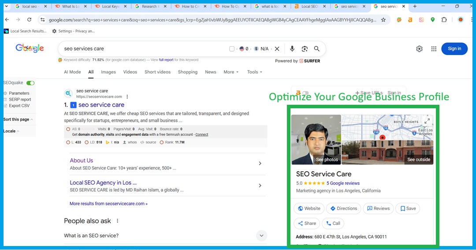Clear the search box with X
The width and height of the screenshot is (476, 250).
277,49
